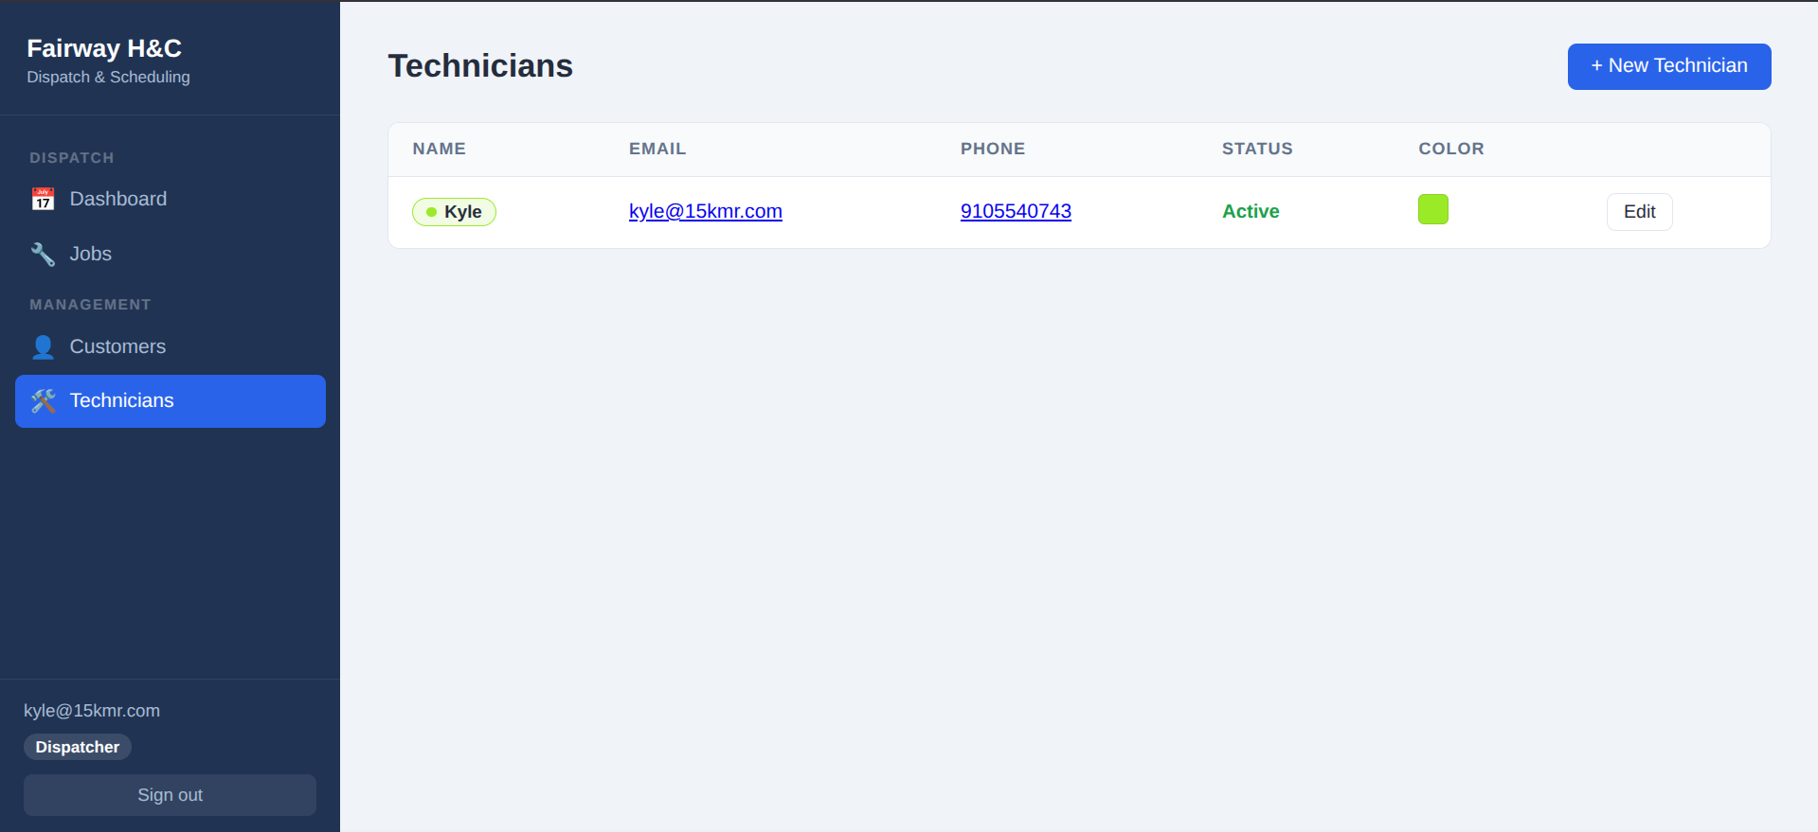Image resolution: width=1818 pixels, height=832 pixels.
Task: Open the Dashboard page
Action: (117, 199)
